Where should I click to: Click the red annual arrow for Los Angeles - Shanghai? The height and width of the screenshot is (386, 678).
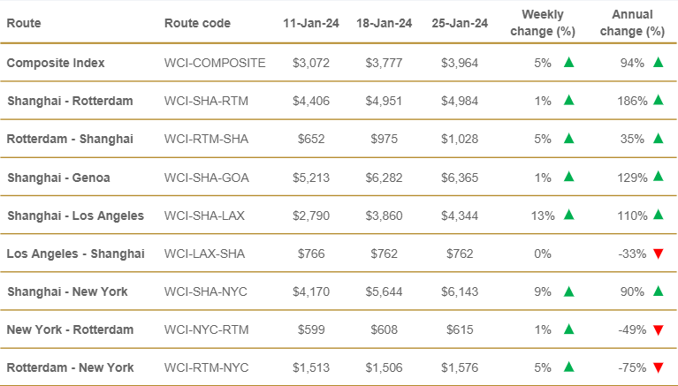pos(658,254)
